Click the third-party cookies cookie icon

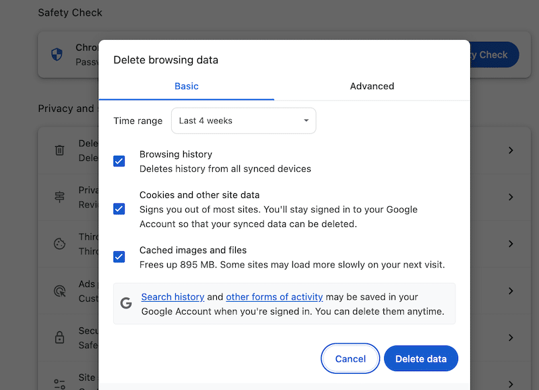(59, 244)
